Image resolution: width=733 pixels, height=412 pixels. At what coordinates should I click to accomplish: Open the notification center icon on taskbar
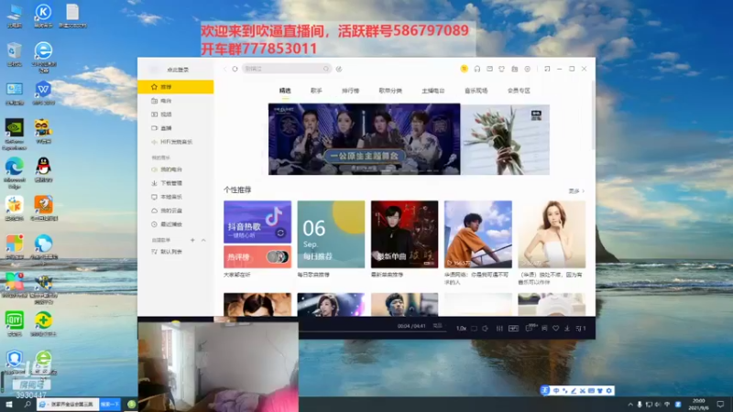tap(720, 404)
